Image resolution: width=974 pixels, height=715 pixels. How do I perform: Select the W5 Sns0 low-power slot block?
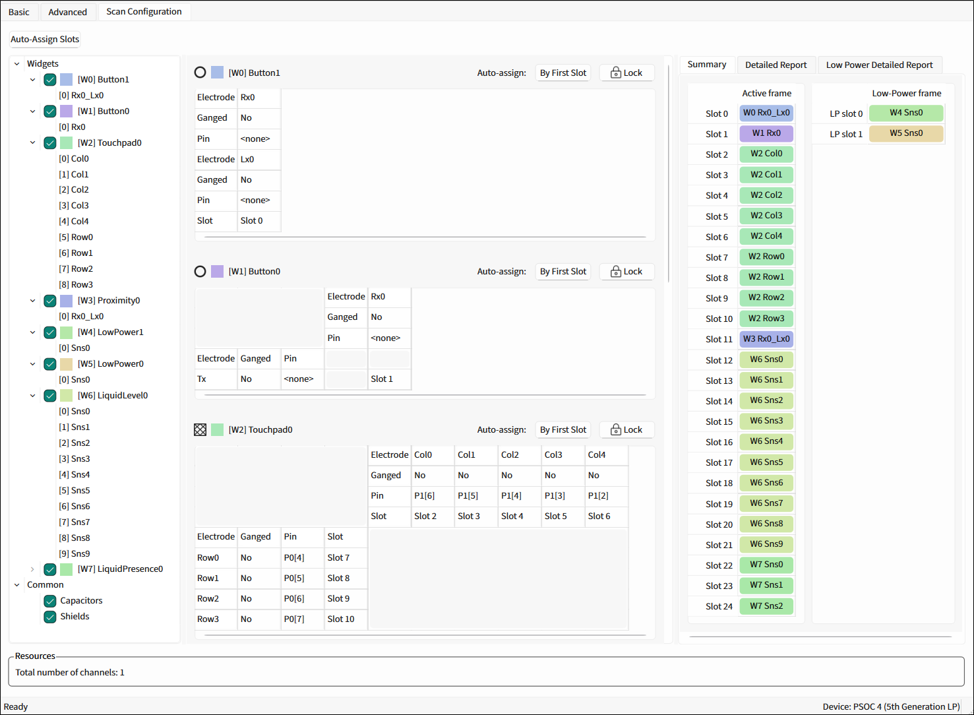pos(905,133)
